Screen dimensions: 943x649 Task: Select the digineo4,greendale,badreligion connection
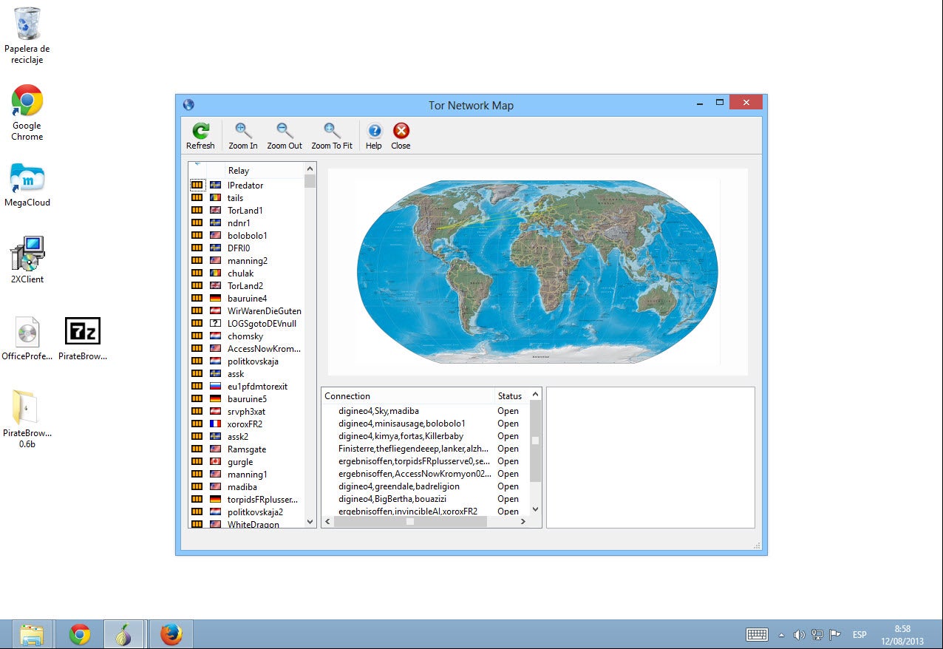coord(399,486)
